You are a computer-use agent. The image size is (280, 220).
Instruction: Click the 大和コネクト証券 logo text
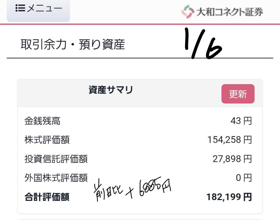[230, 12]
